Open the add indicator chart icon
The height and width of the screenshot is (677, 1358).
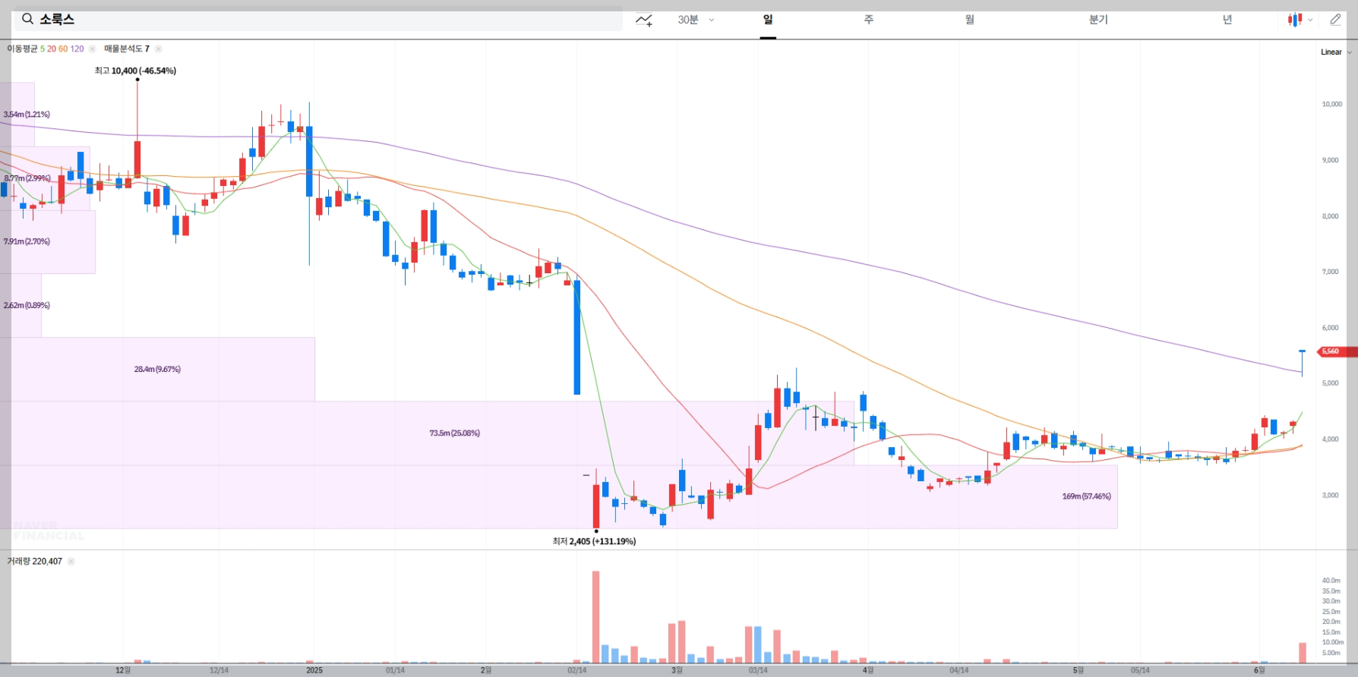click(644, 20)
